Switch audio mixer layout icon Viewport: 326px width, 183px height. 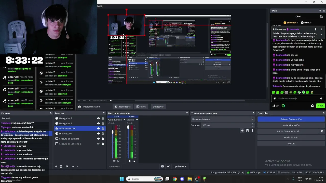(x=162, y=166)
